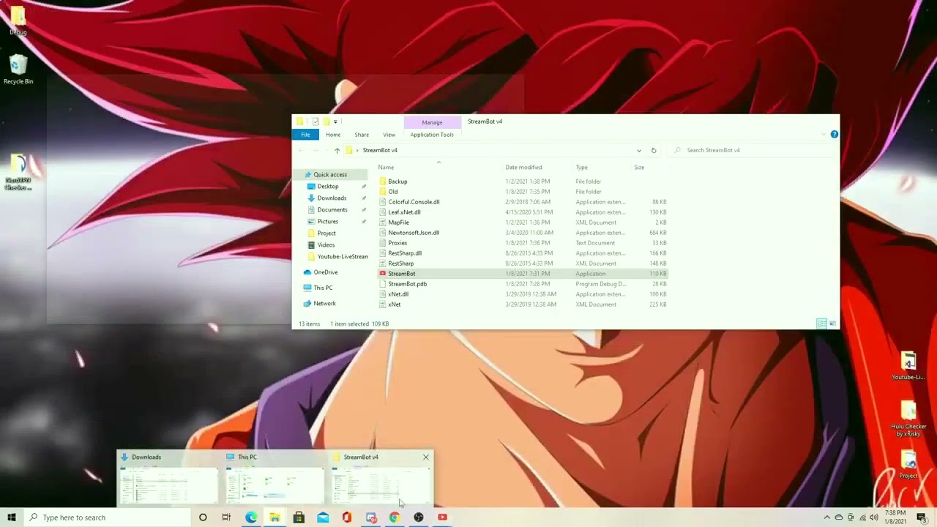Click the red YouTube-style taskbar icon
This screenshot has height=527, width=937.
(442, 517)
